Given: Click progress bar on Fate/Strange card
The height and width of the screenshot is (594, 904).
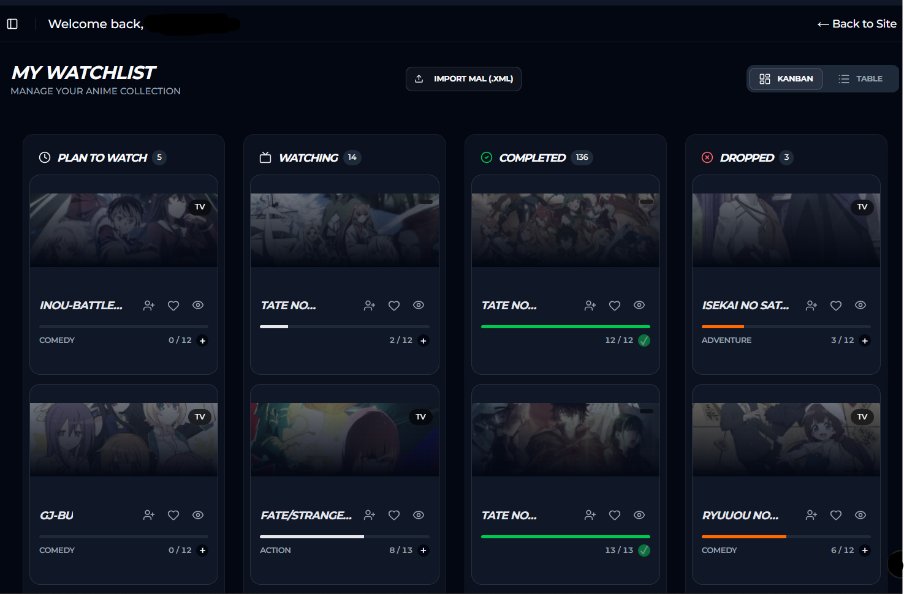Looking at the screenshot, I should coord(344,536).
